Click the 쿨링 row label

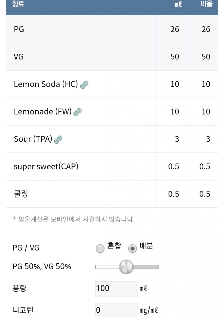(21, 194)
